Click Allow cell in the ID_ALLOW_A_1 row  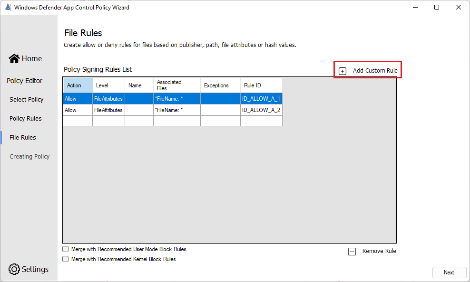(x=78, y=99)
